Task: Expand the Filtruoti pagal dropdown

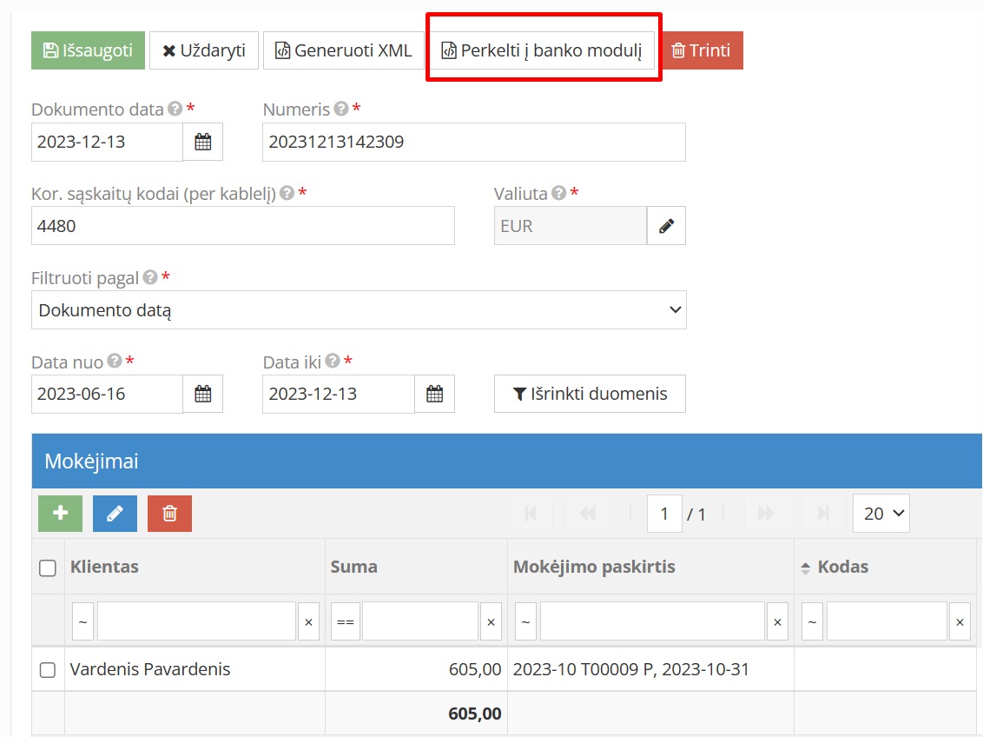Action: [x=359, y=310]
